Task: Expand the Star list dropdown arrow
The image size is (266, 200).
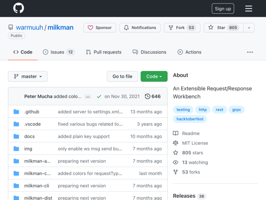Action: [x=249, y=28]
